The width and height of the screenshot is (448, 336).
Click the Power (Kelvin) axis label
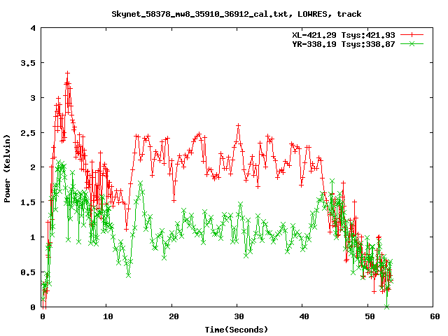pos(7,169)
